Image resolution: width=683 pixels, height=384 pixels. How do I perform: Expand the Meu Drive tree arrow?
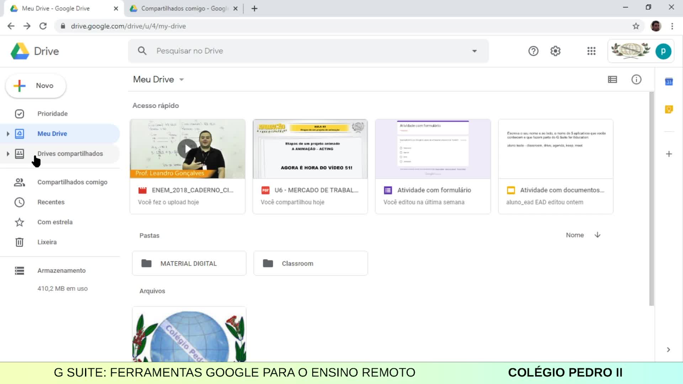click(x=8, y=134)
